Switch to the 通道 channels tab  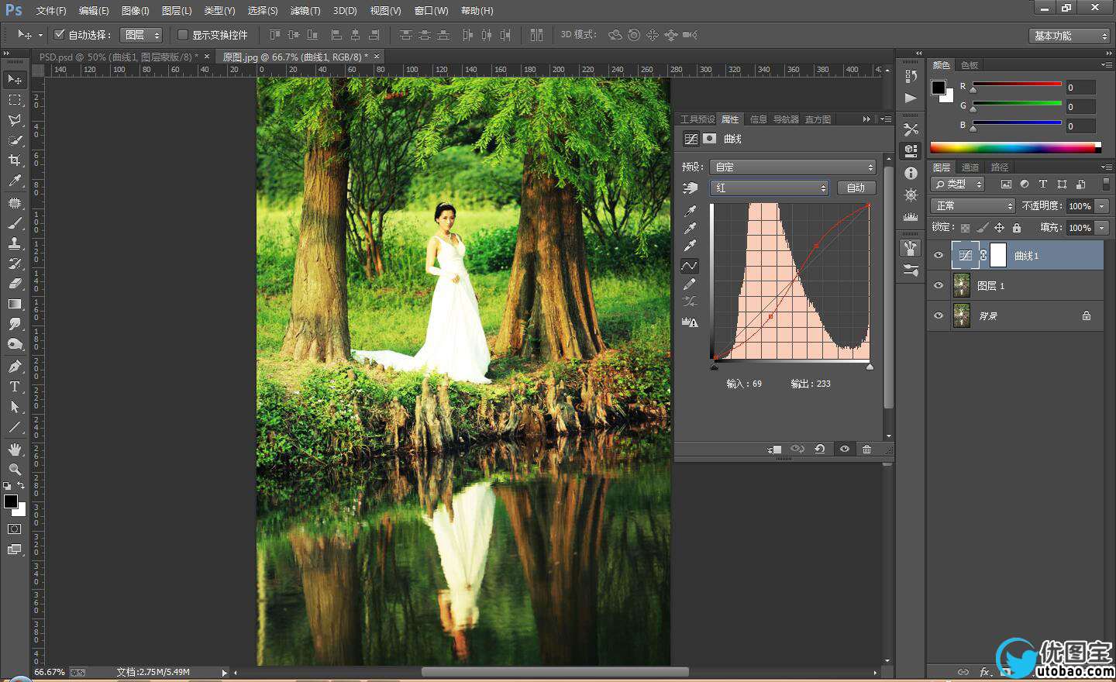970,167
